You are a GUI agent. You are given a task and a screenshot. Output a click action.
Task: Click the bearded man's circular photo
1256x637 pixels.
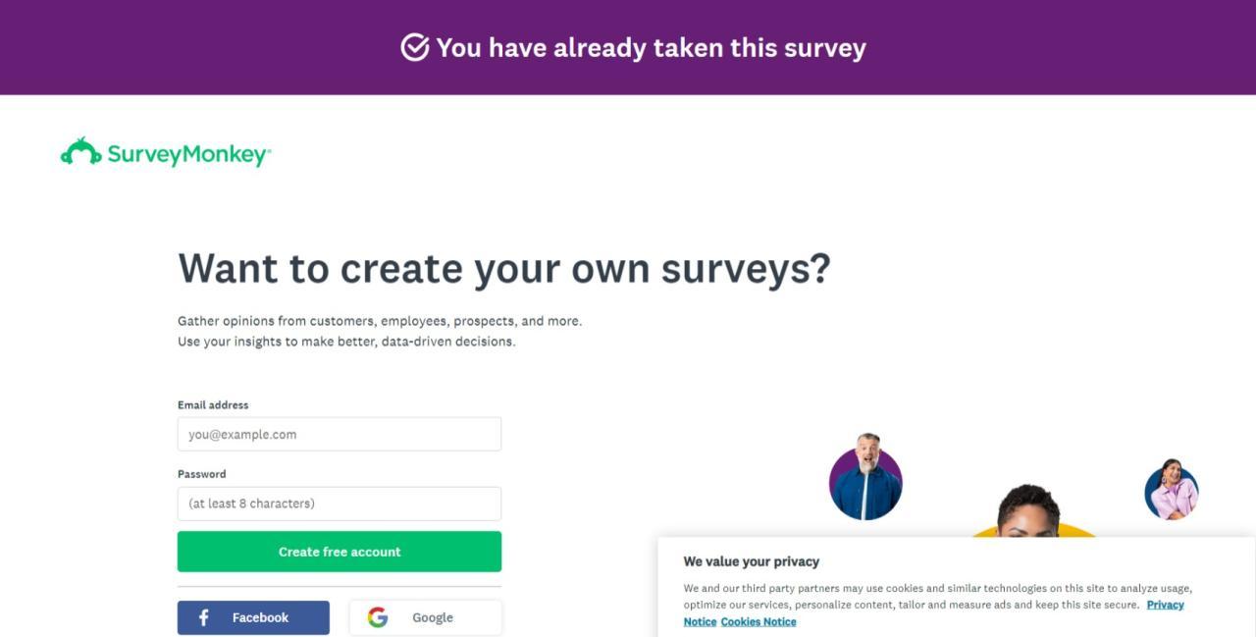click(865, 481)
